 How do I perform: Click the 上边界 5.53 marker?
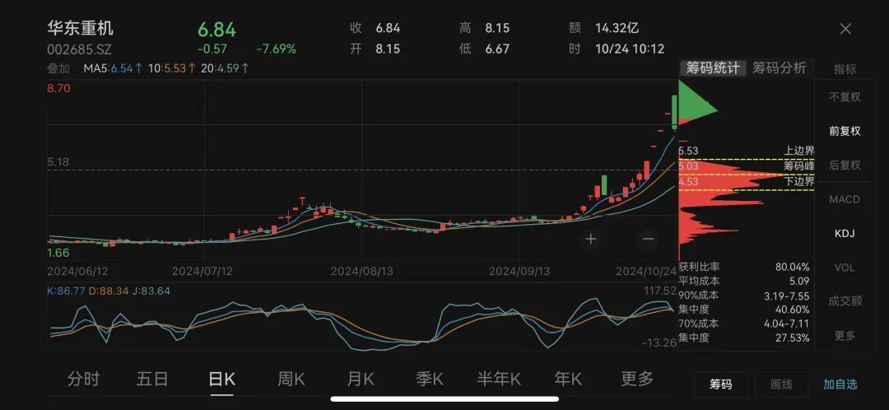(x=746, y=151)
